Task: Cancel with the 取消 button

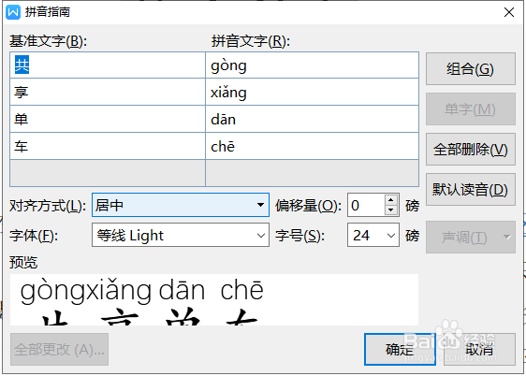Action: [479, 349]
